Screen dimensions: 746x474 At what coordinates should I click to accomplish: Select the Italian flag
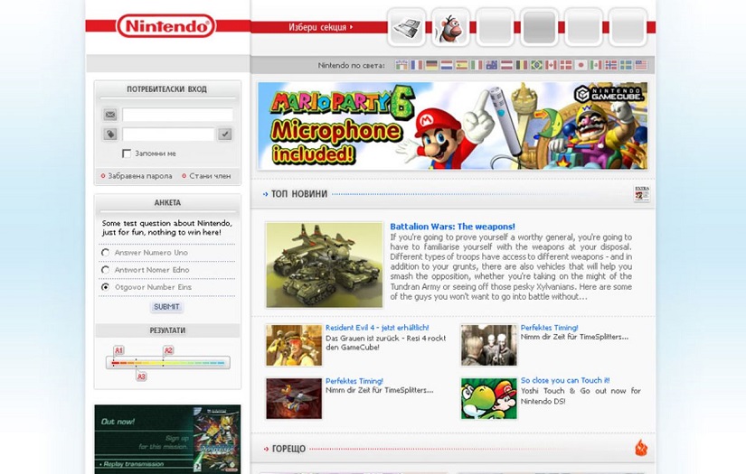(477, 65)
